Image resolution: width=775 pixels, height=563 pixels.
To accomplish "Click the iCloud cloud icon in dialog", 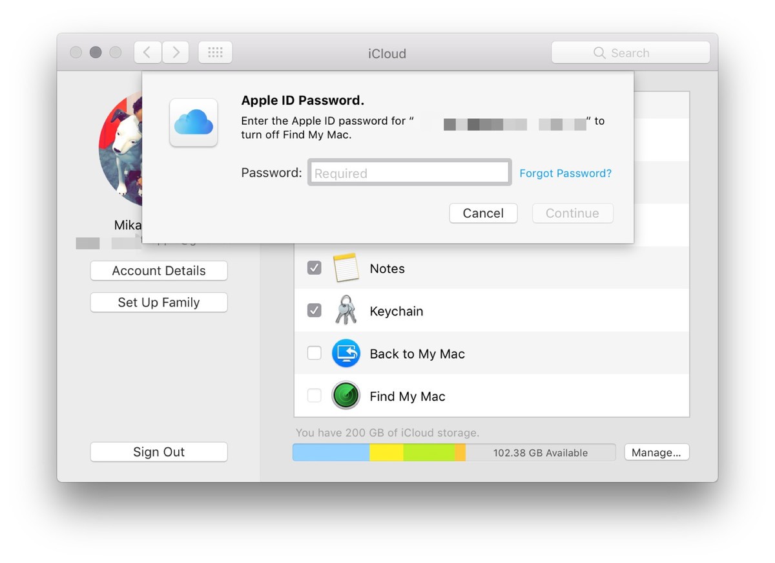I will click(194, 122).
